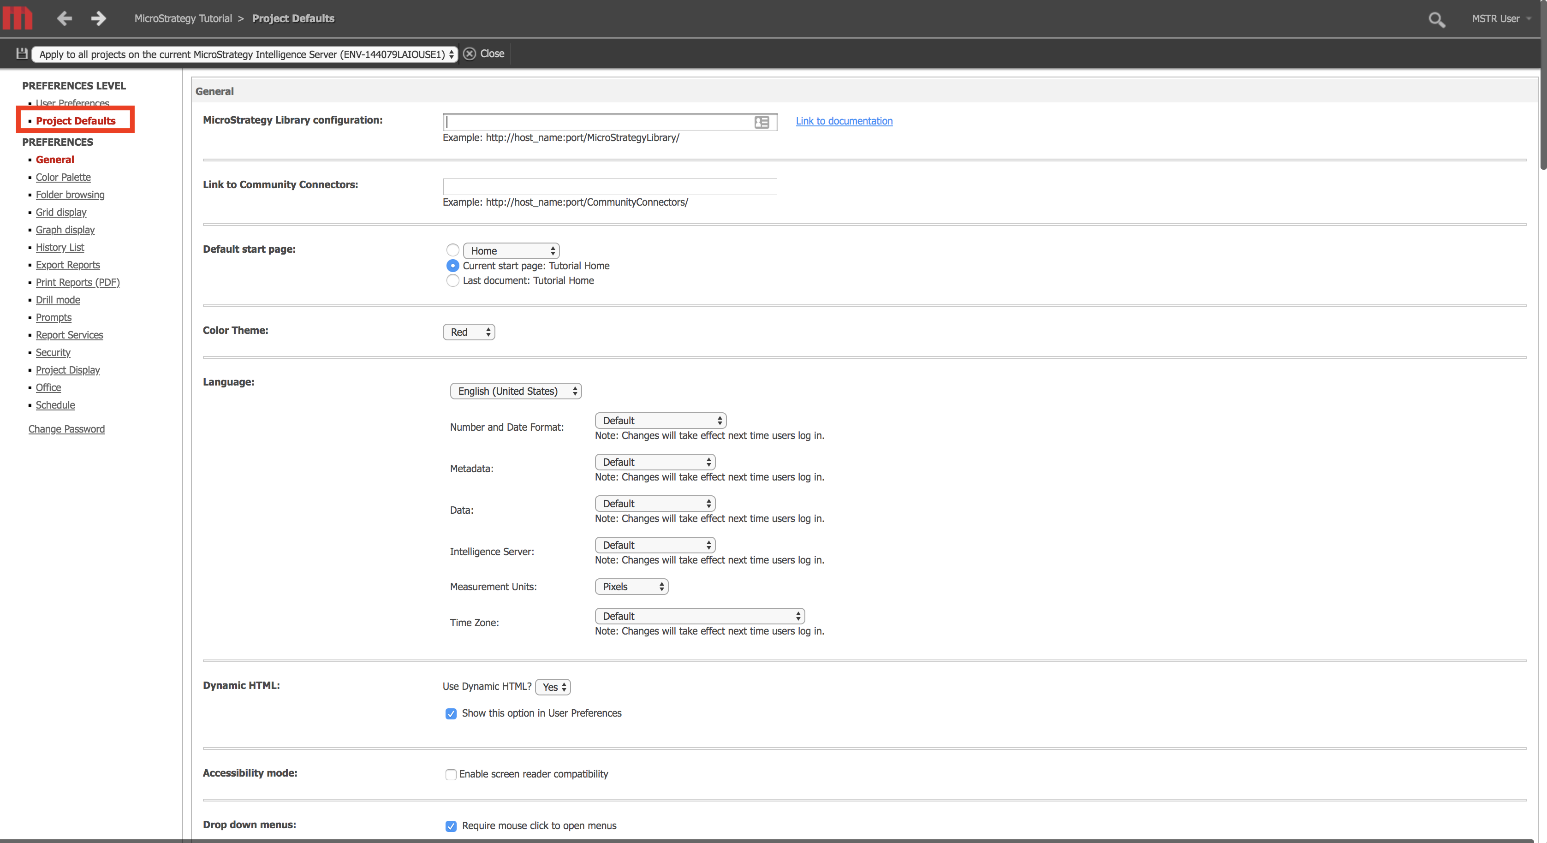Click the back navigation arrow
The height and width of the screenshot is (843, 1547).
click(64, 18)
